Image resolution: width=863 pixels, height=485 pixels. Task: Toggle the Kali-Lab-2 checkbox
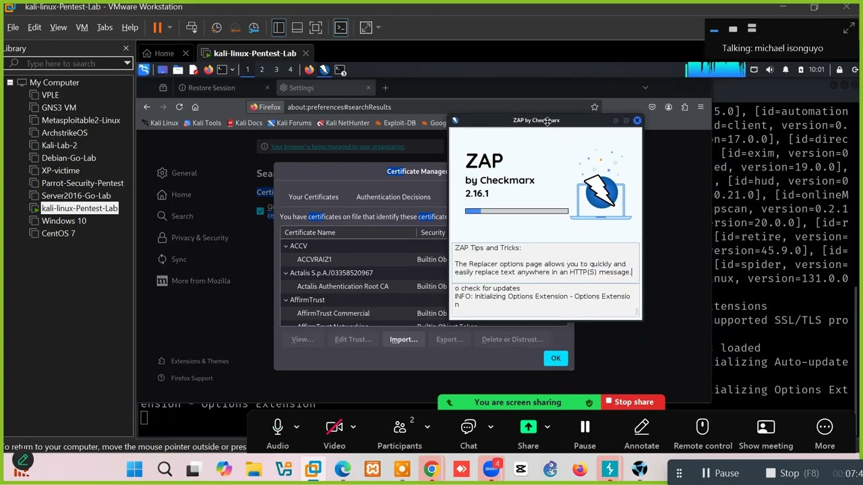pos(34,145)
